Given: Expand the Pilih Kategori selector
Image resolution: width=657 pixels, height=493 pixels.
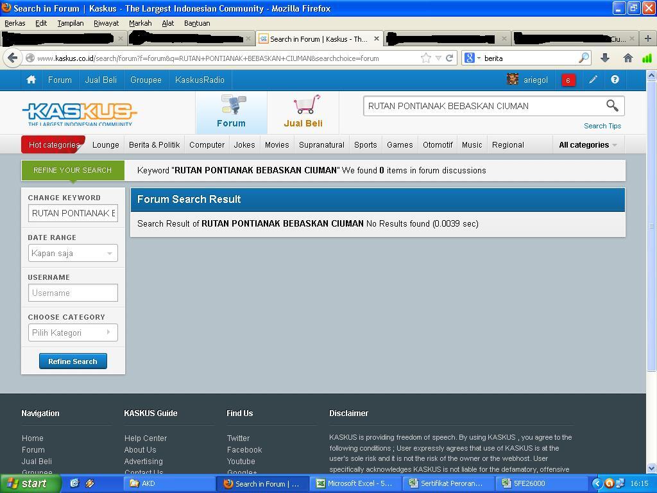Looking at the screenshot, I should [x=73, y=333].
